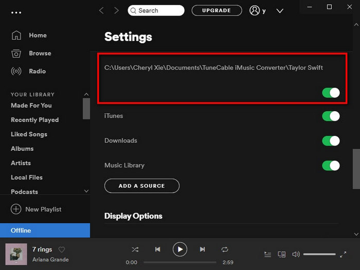360x270 pixels.
Task: Disable iTunes local file source
Action: pyautogui.click(x=331, y=116)
